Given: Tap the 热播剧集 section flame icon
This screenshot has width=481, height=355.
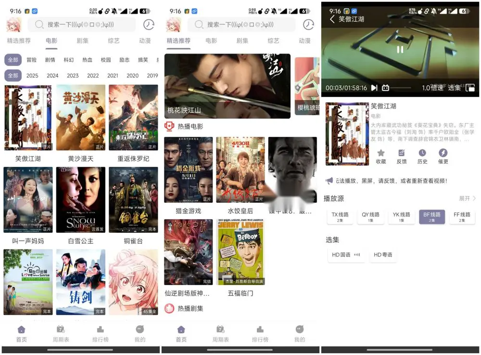Looking at the screenshot, I should [x=169, y=308].
